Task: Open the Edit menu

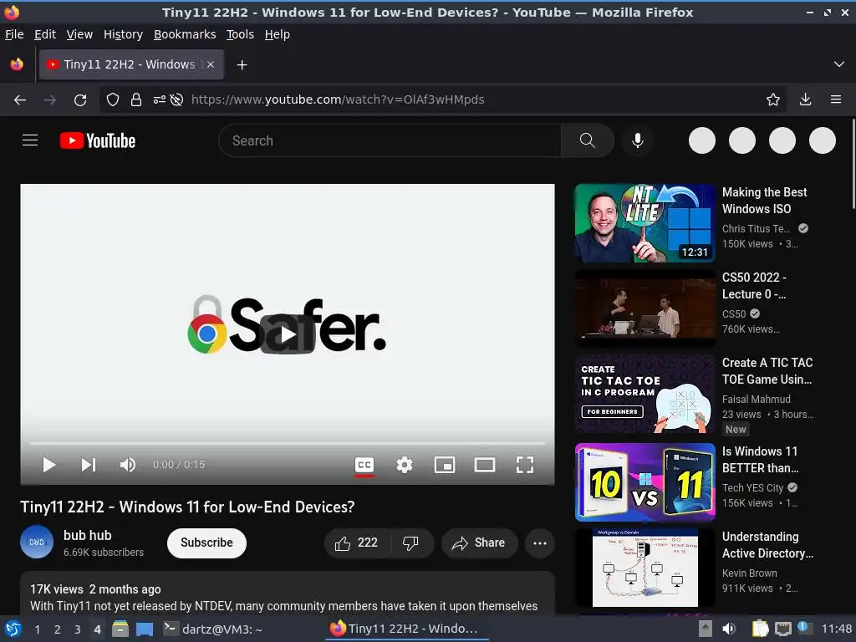Action: tap(45, 34)
